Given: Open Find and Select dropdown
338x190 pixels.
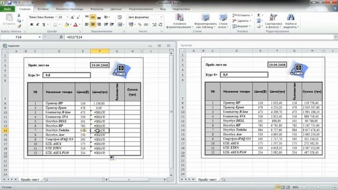Looking at the screenshot, I should click(x=290, y=21).
